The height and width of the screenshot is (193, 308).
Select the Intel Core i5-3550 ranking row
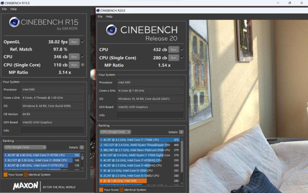point(140,171)
